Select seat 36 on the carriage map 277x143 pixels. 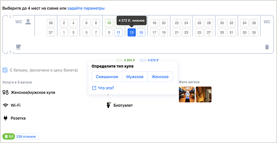tap(254, 23)
